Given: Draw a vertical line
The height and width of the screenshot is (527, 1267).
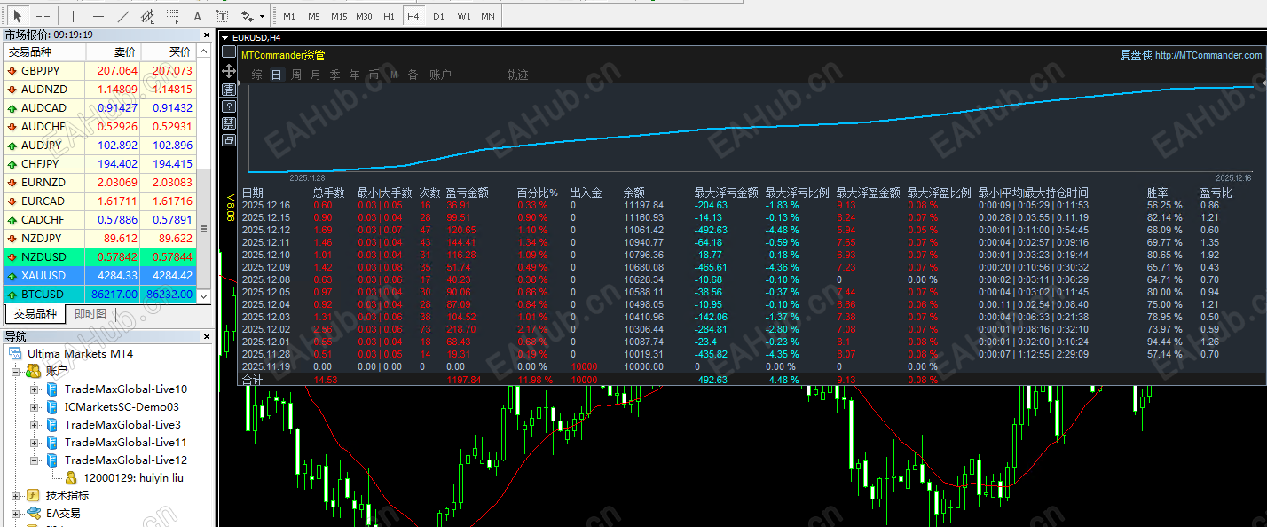Looking at the screenshot, I should [x=73, y=16].
